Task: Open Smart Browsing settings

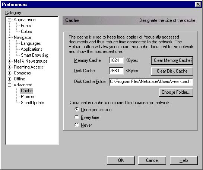Action: tap(35, 55)
